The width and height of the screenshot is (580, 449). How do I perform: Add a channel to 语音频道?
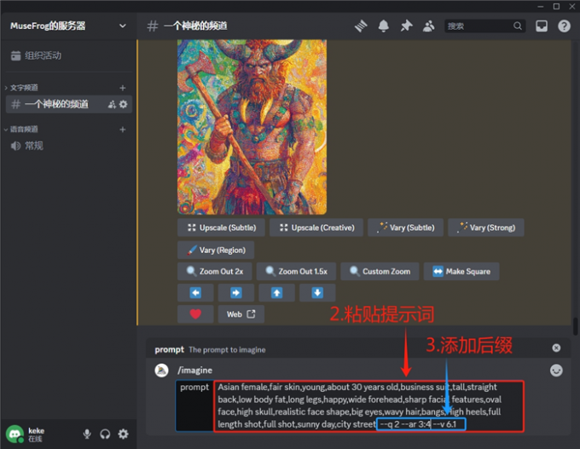pos(123,130)
